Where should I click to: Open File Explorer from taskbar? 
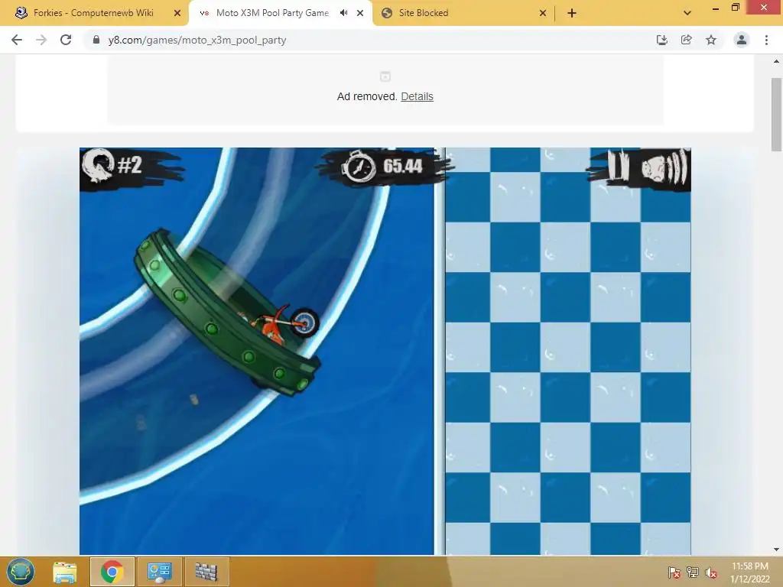point(65,572)
